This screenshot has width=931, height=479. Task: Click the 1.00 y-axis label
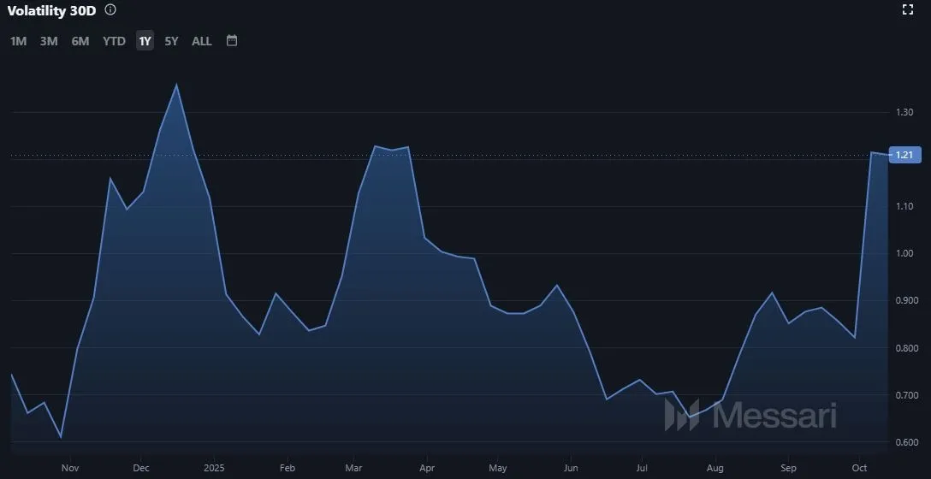pyautogui.click(x=904, y=254)
